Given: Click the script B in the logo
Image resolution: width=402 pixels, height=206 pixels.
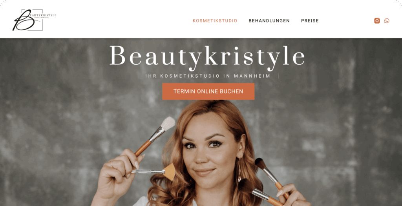Looking at the screenshot, I should [23, 20].
